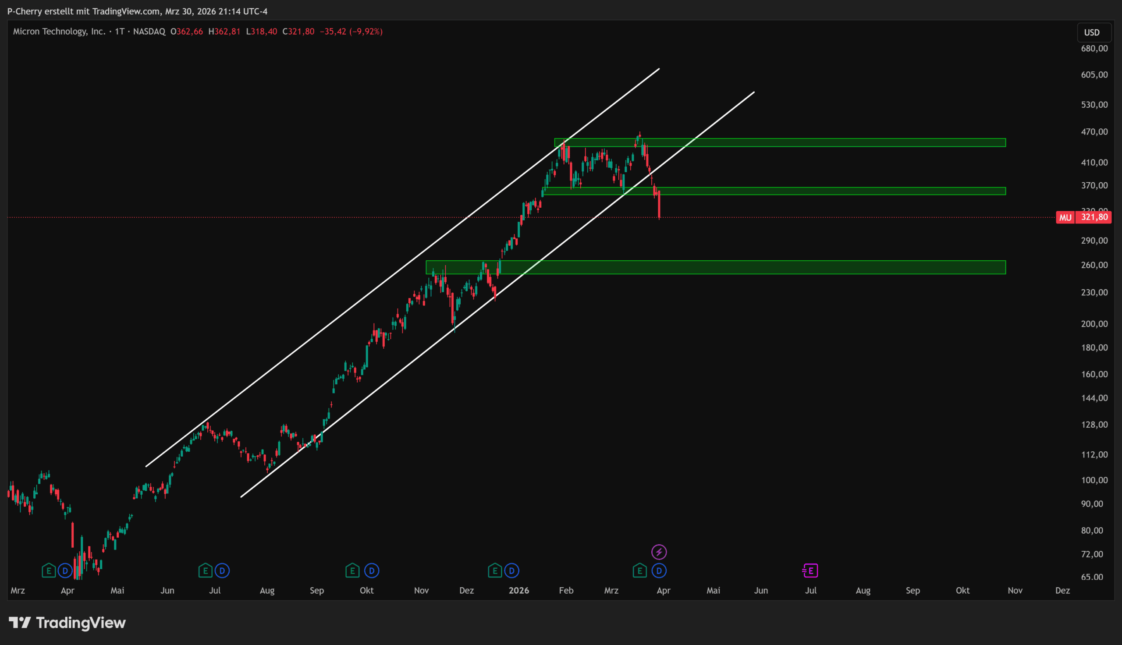Image resolution: width=1122 pixels, height=645 pixels.
Task: Click the red MU ticker label on price axis
Action: pyautogui.click(x=1065, y=217)
